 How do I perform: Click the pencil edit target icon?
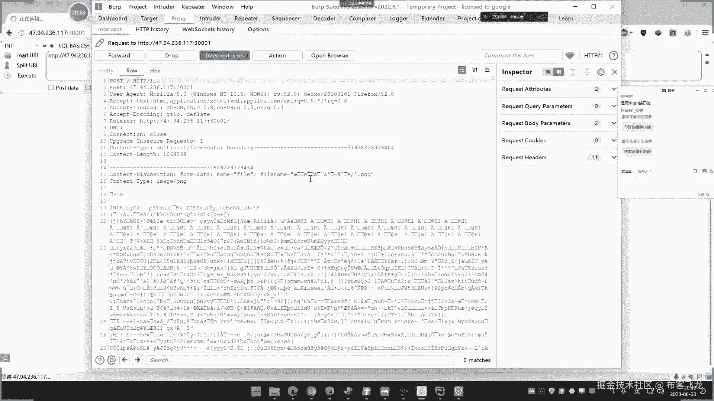(x=100, y=43)
